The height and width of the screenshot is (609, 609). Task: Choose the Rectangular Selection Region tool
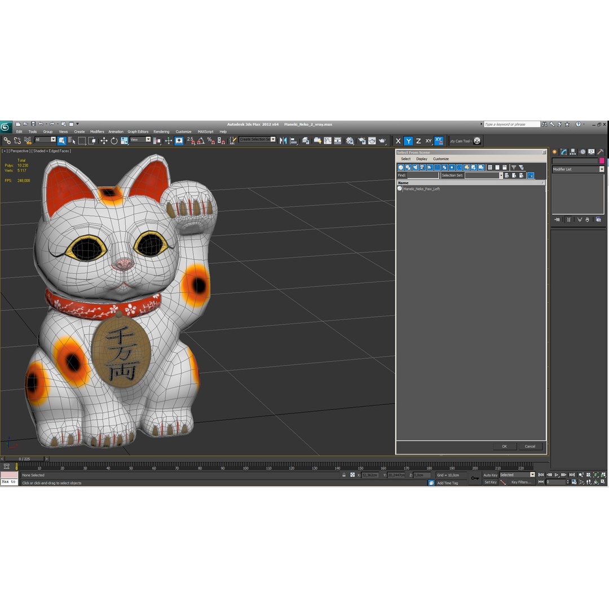coord(82,140)
